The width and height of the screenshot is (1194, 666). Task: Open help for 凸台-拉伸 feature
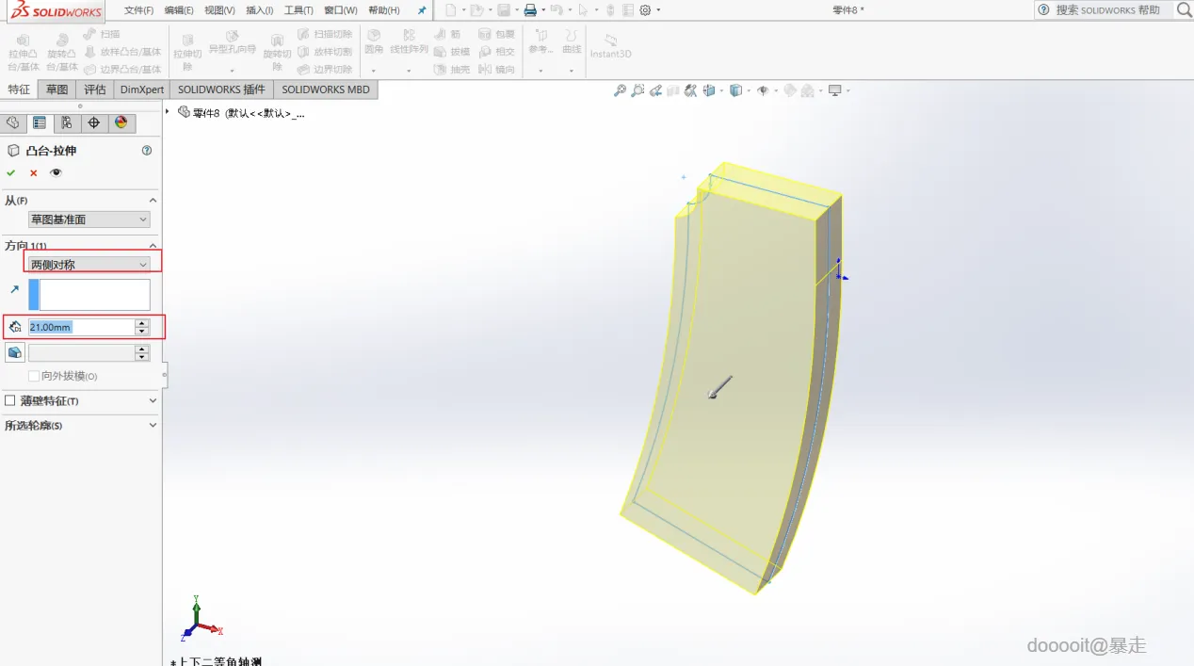click(147, 151)
